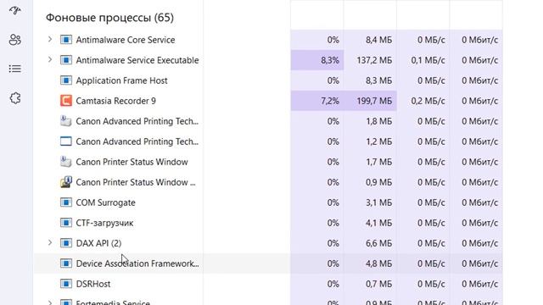Click the Фоновые процессы (65) group header
This screenshot has width=543, height=305.
coord(109,18)
